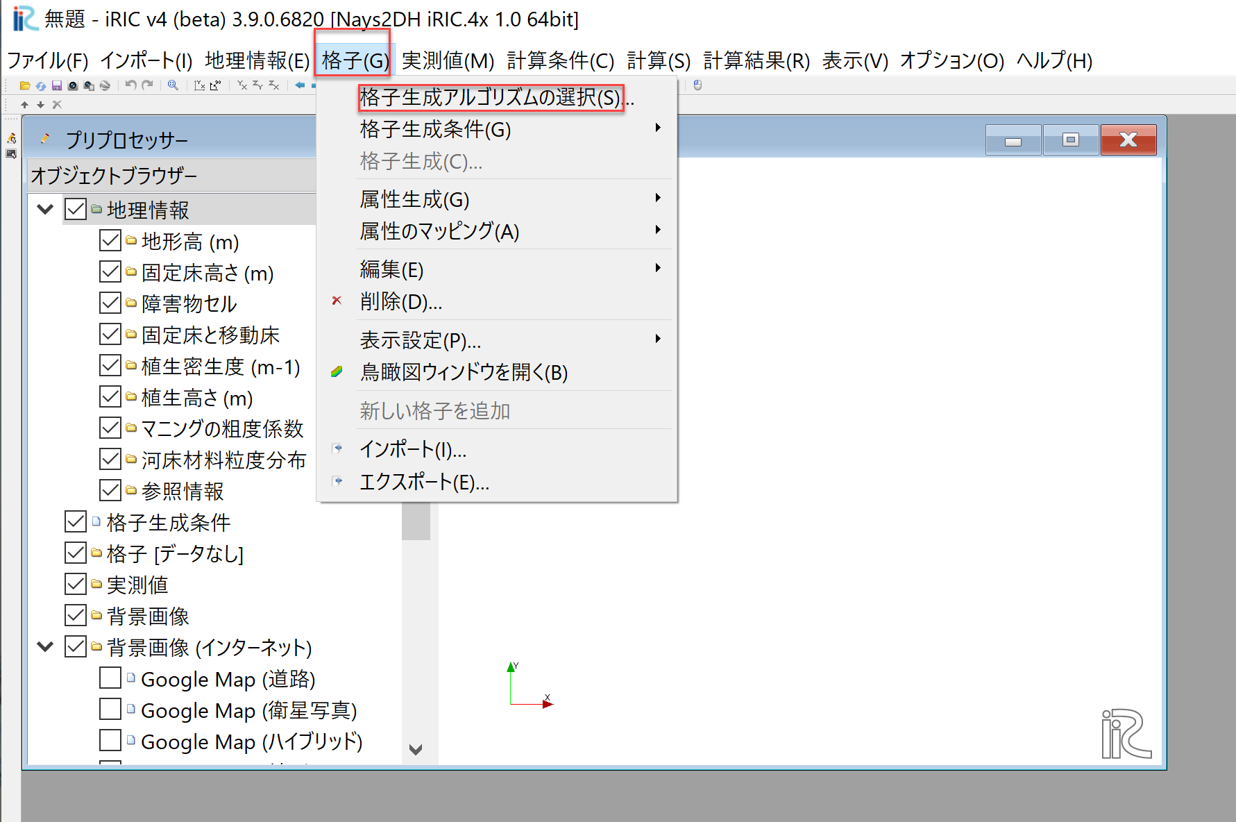Open the 属性のマッピング(A) submenu
1236x822 pixels.
(x=496, y=231)
